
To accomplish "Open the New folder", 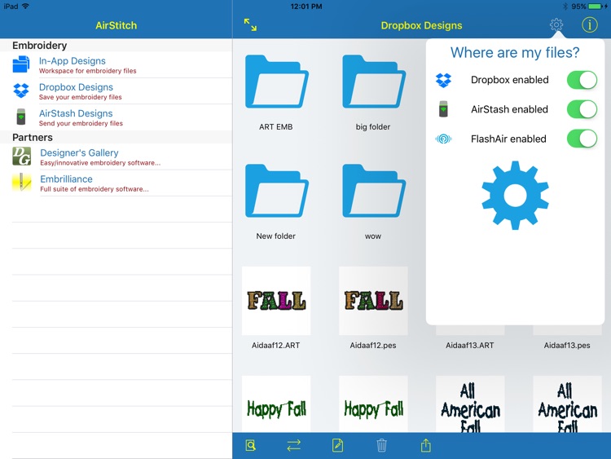I will click(276, 191).
